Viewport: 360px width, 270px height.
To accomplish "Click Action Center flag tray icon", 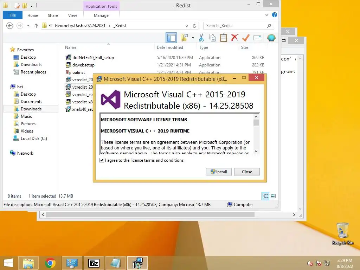I will (x=319, y=263).
